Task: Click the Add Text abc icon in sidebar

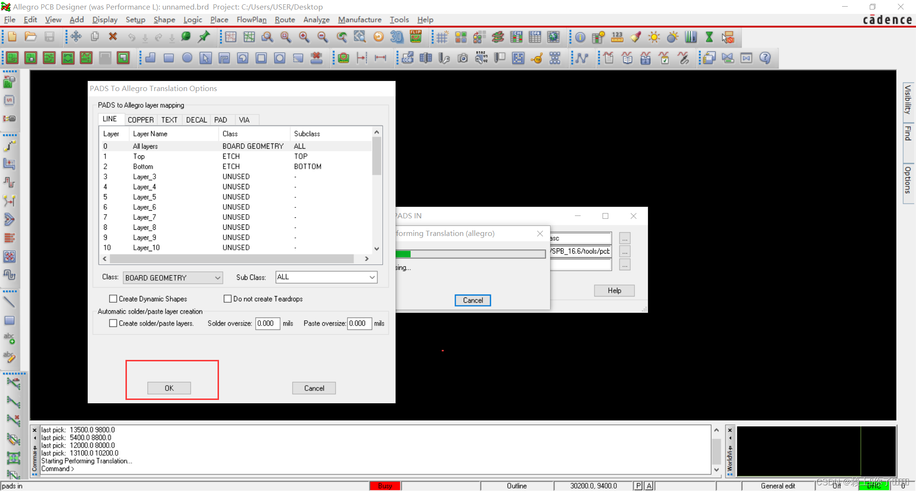Action: (x=10, y=339)
